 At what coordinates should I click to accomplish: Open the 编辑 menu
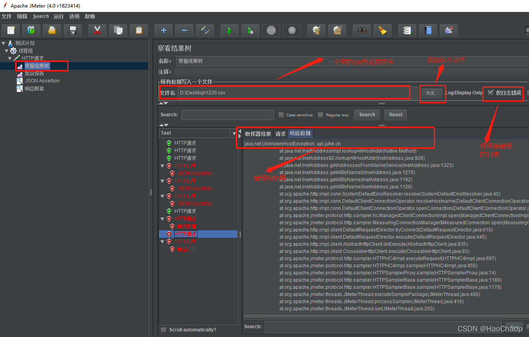tap(22, 16)
